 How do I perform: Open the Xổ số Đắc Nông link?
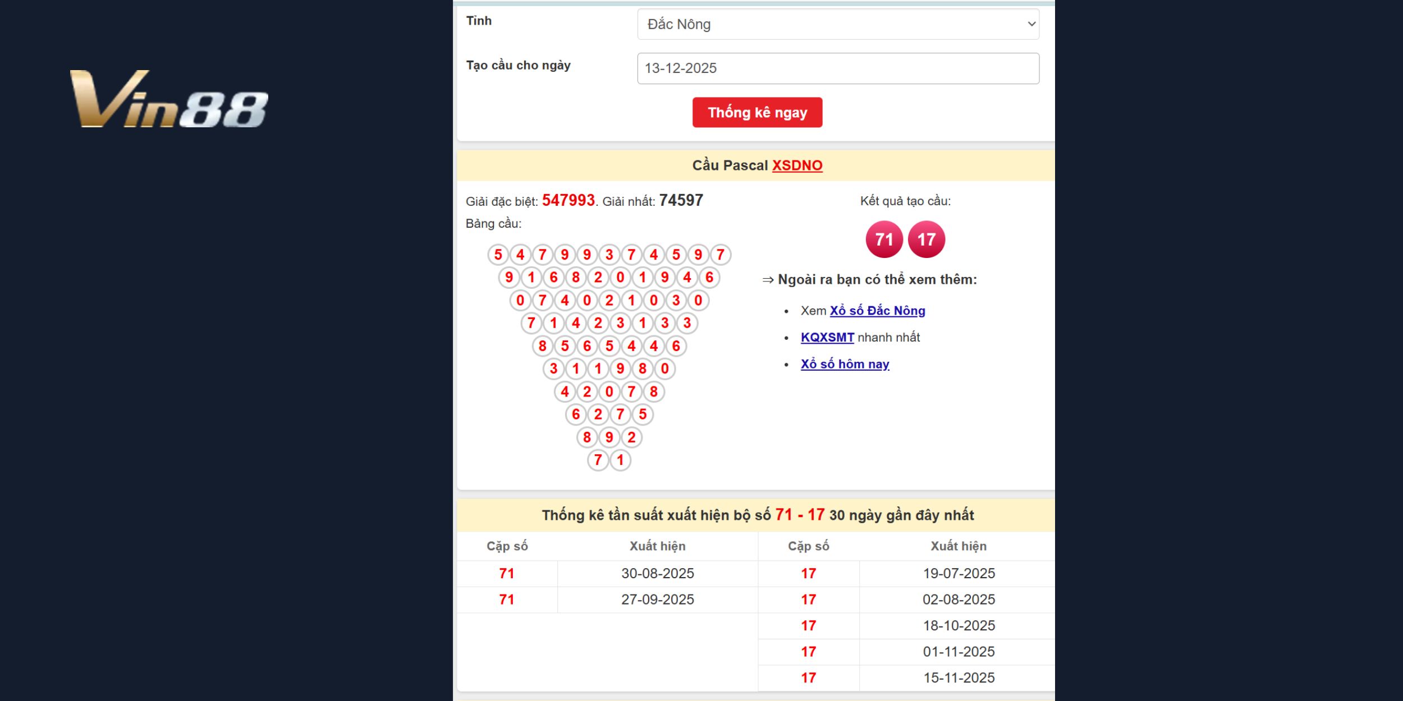tap(877, 311)
